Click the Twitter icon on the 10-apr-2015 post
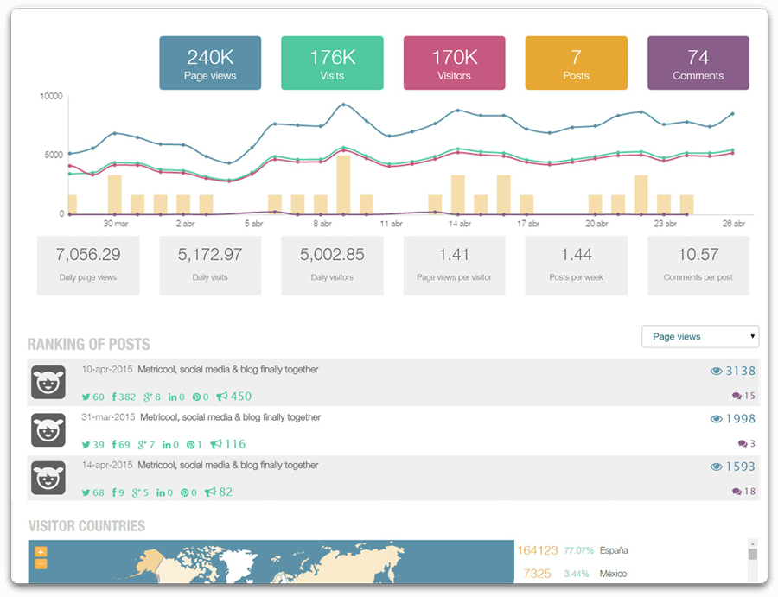 [x=86, y=397]
